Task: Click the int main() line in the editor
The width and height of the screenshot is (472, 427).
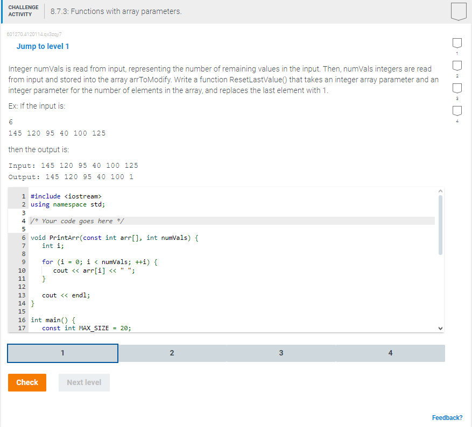Action: [52, 319]
